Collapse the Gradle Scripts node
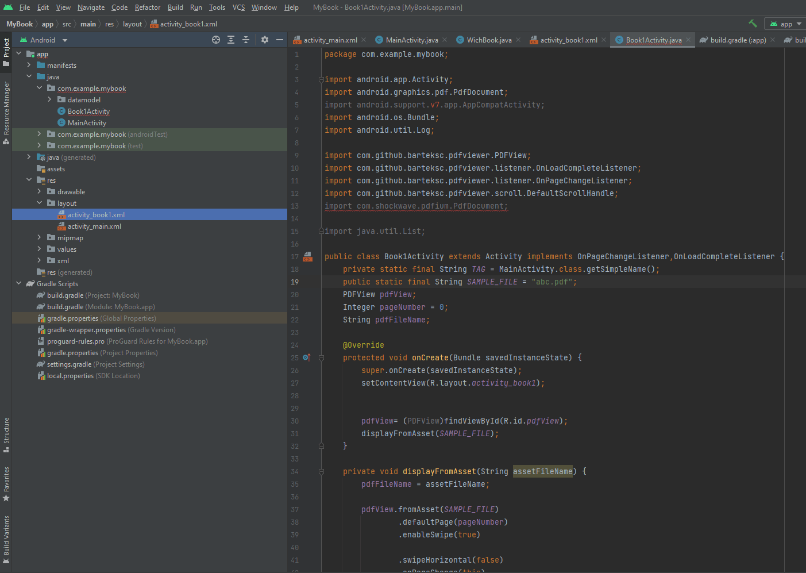Image resolution: width=806 pixels, height=573 pixels. [x=19, y=283]
